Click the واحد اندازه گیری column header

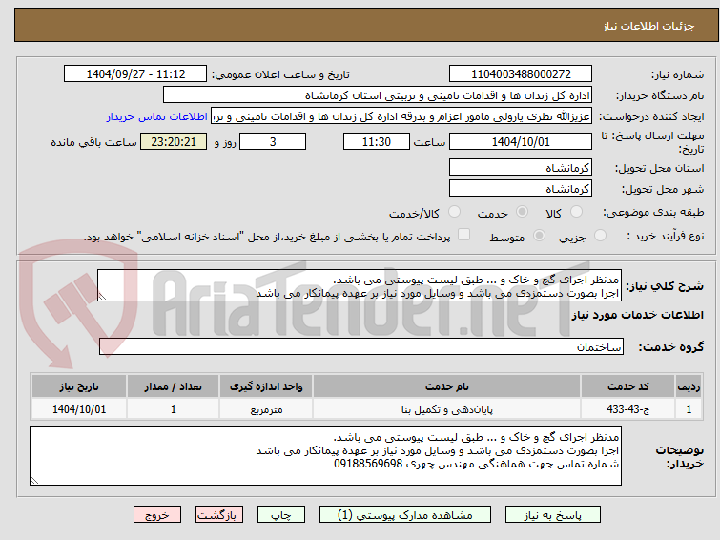point(266,386)
